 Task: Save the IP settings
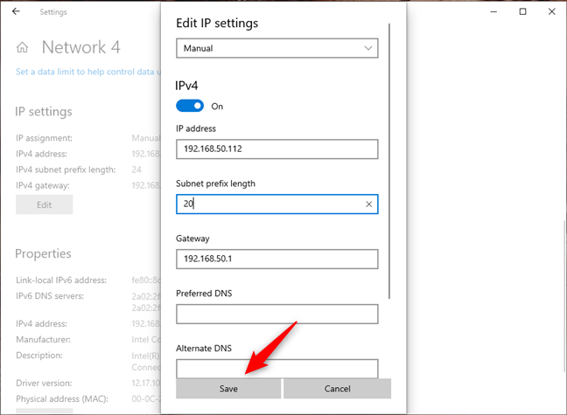pos(228,388)
